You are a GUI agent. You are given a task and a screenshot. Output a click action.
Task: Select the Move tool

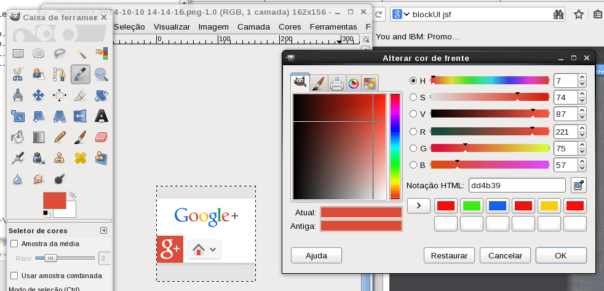[38, 95]
